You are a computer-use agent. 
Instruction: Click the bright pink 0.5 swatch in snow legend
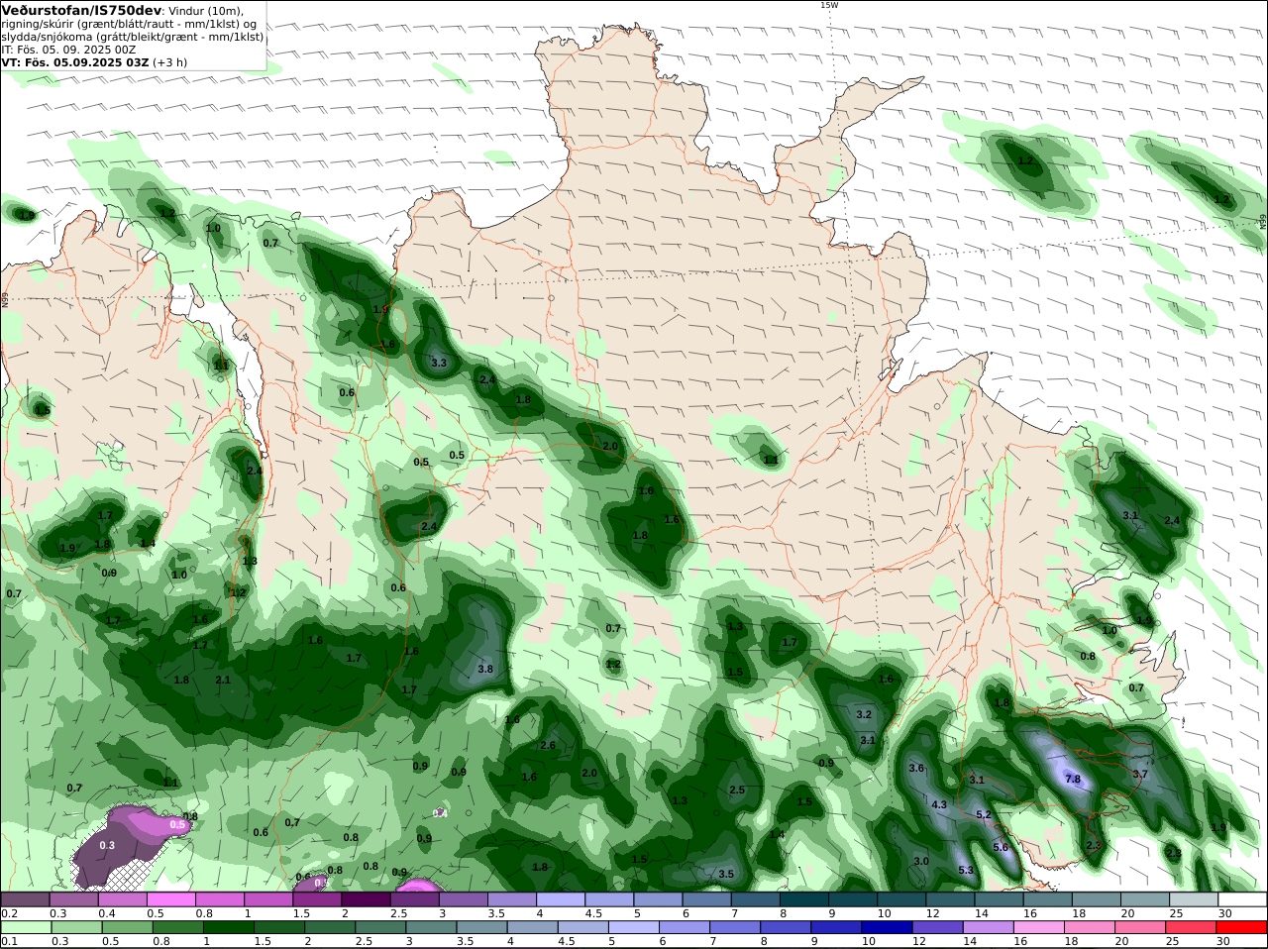pyautogui.click(x=170, y=899)
